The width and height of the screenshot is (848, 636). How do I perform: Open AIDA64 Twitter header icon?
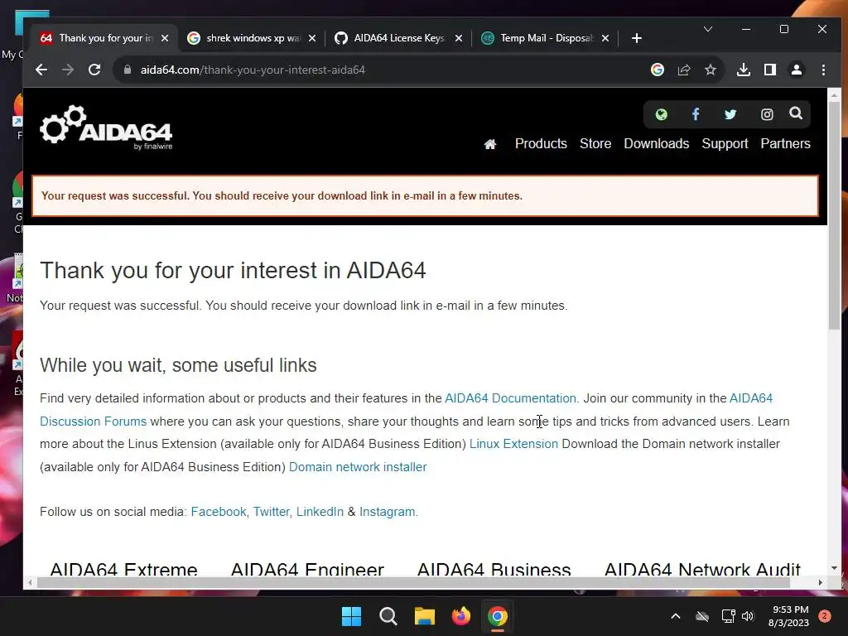coord(730,114)
